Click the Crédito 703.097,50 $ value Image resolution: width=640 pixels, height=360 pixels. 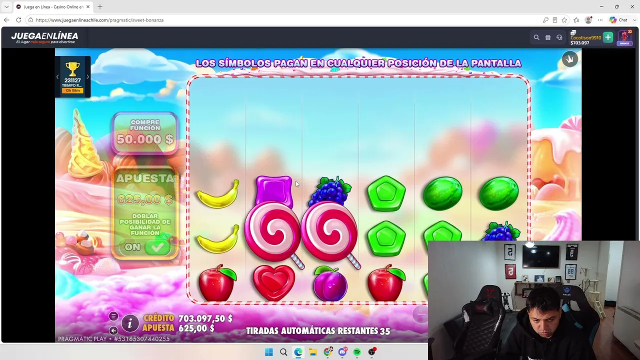205,318
